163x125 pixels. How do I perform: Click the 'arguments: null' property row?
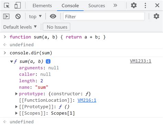[39, 68]
